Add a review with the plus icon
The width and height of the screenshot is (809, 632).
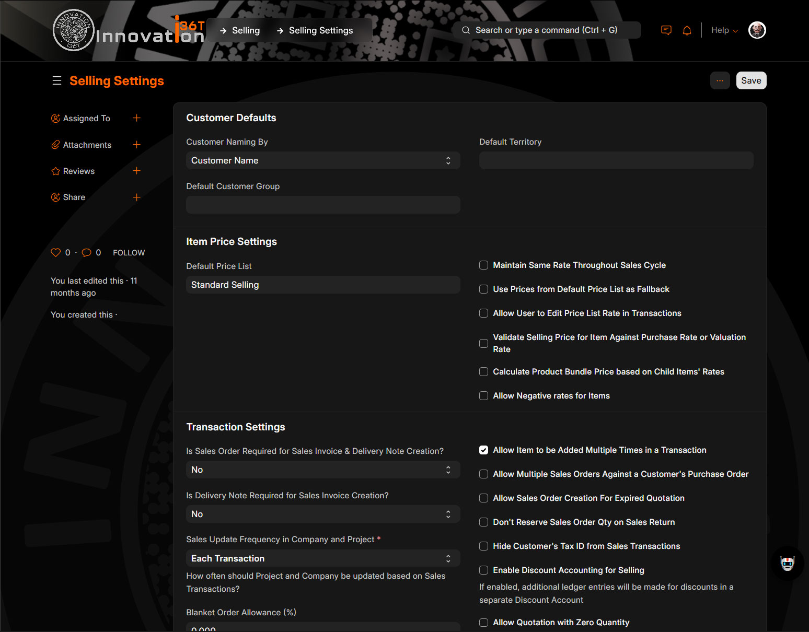coord(136,171)
